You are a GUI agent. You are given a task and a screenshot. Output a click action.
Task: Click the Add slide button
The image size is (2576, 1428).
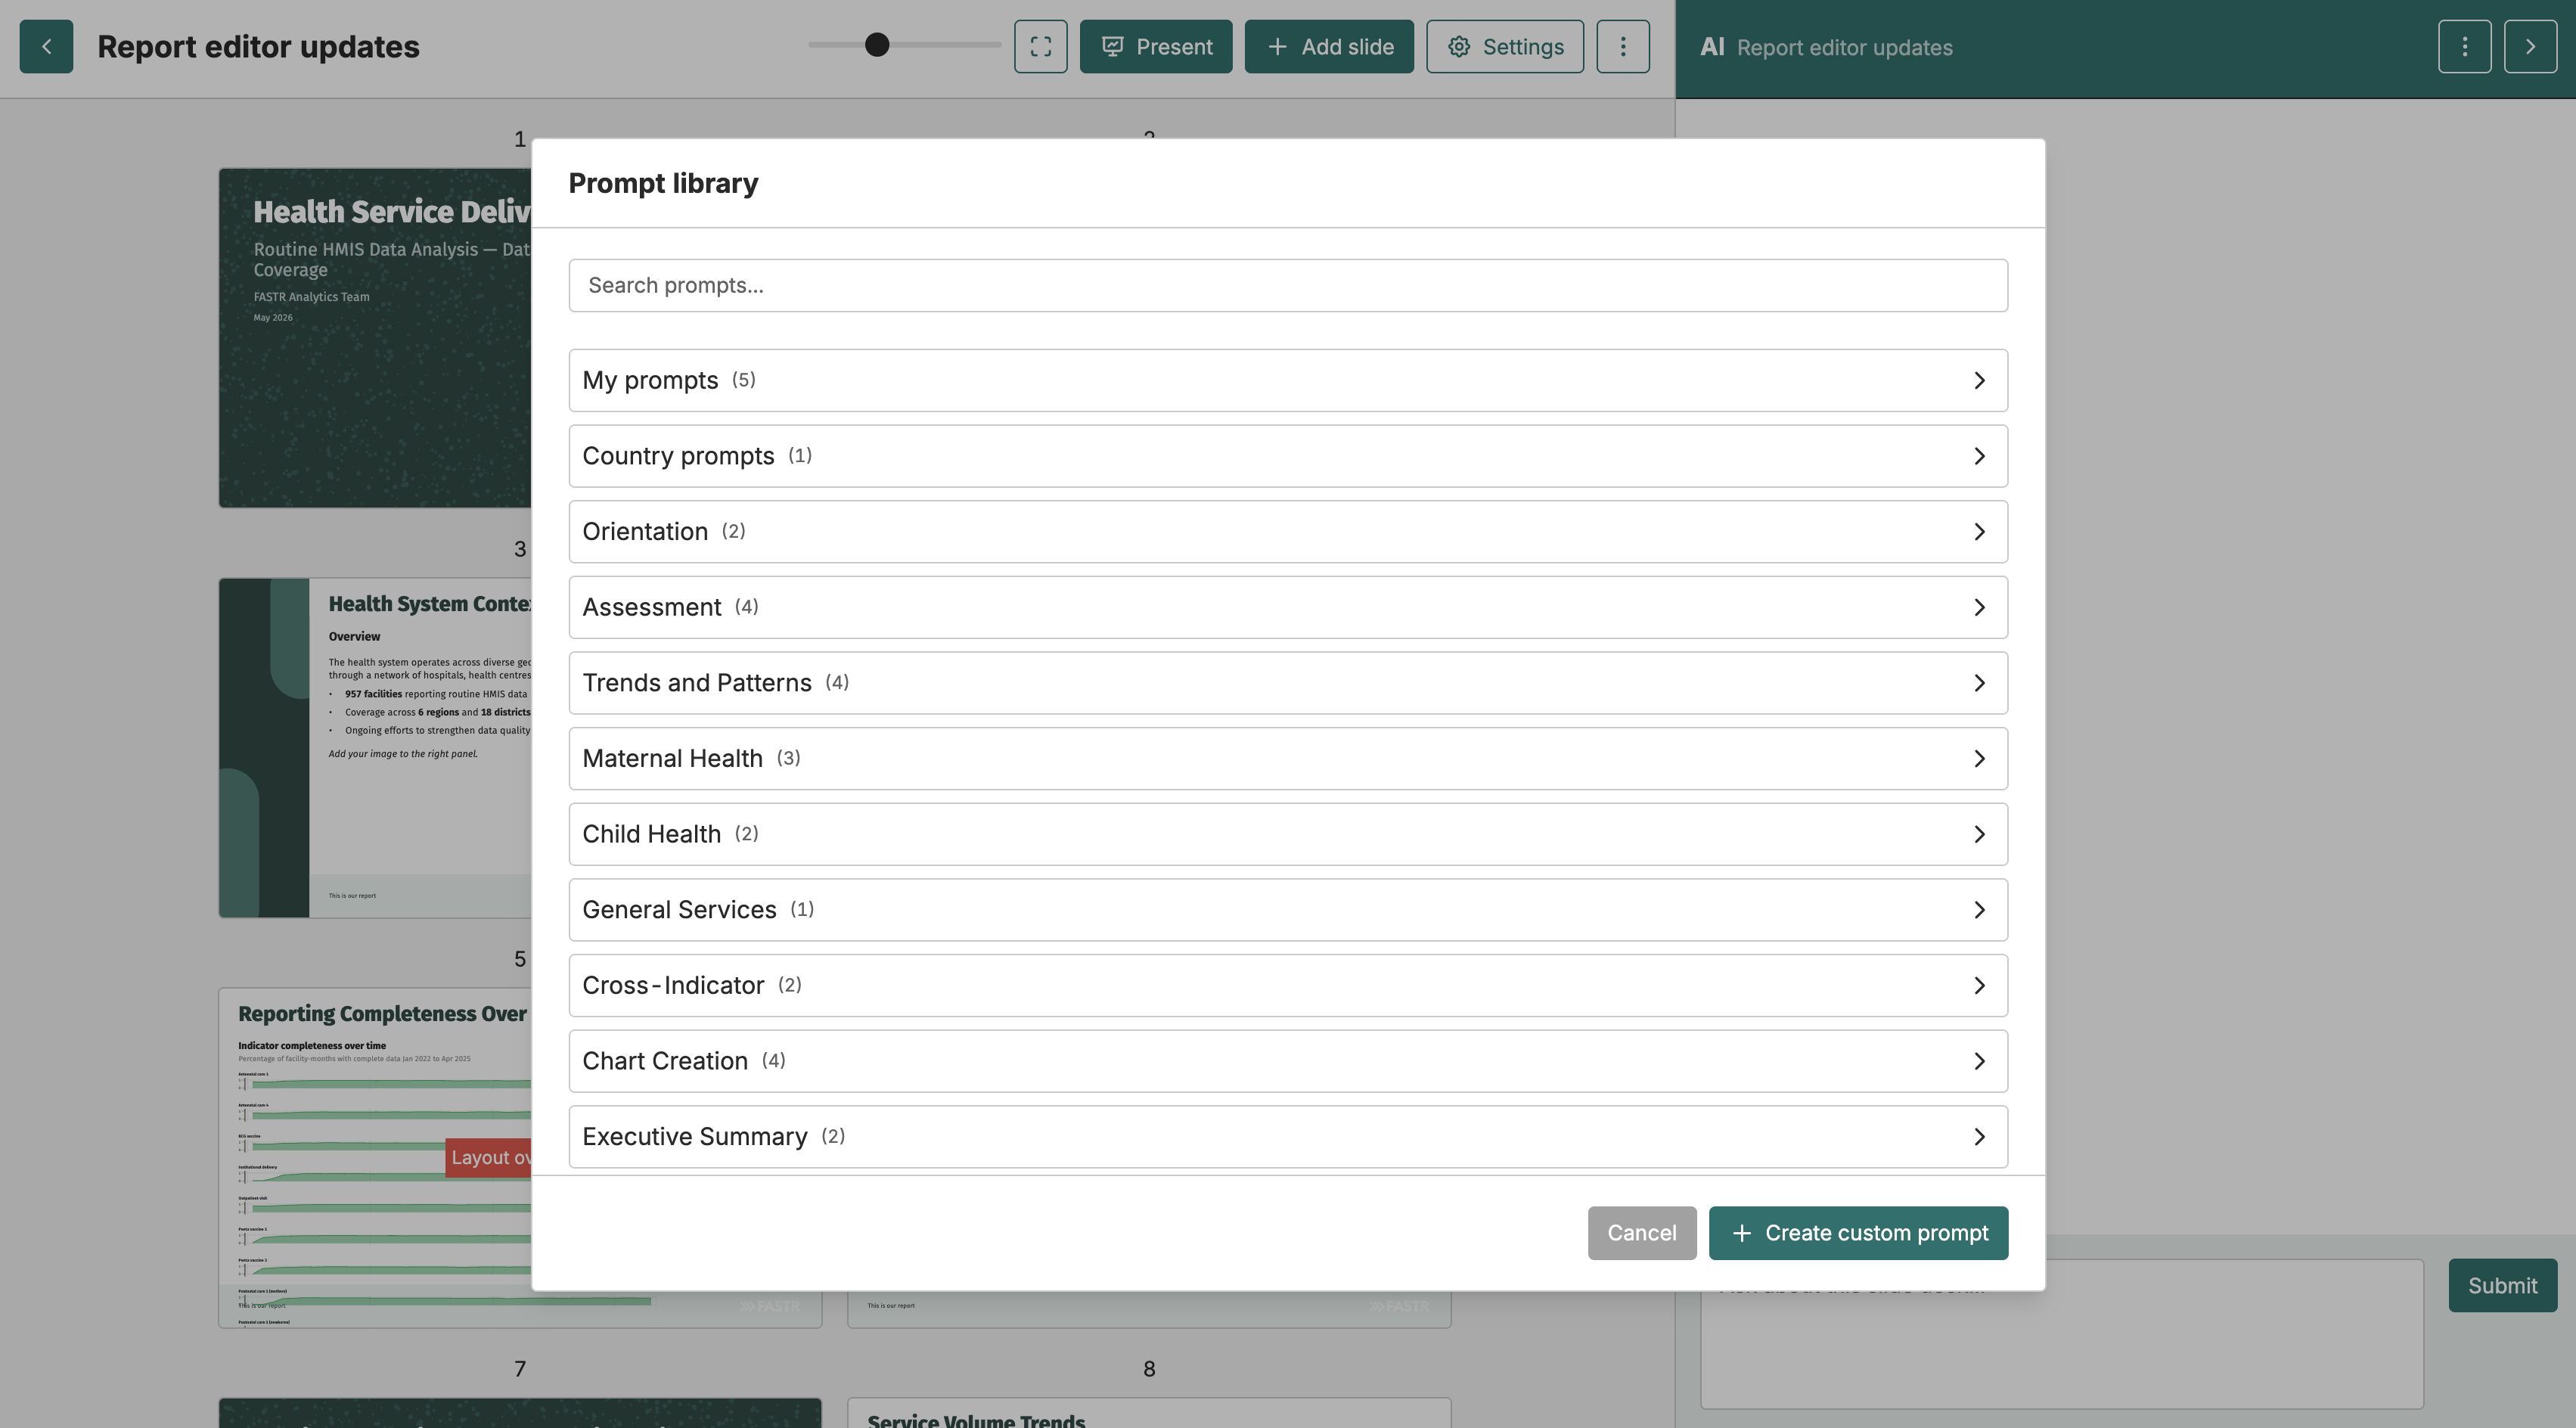pos(1329,46)
